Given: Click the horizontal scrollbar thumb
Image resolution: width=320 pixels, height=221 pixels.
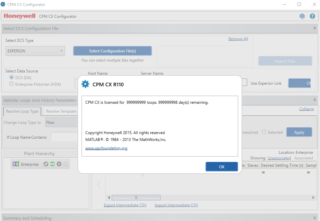Looking at the screenshot, I should pyautogui.click(x=136, y=197).
